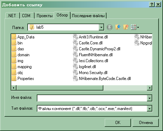The image size is (163, 131).
Task: Click the lab5 folder icon in Папка box
Action: coord(32,27)
